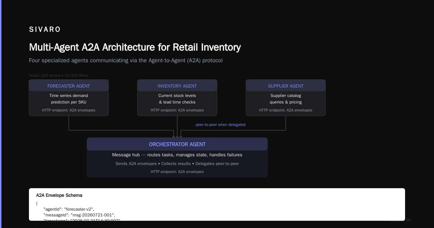The width and height of the screenshot is (434, 228).
Task: Select the ORCHESTRATOR AGENT header
Action: (177, 144)
